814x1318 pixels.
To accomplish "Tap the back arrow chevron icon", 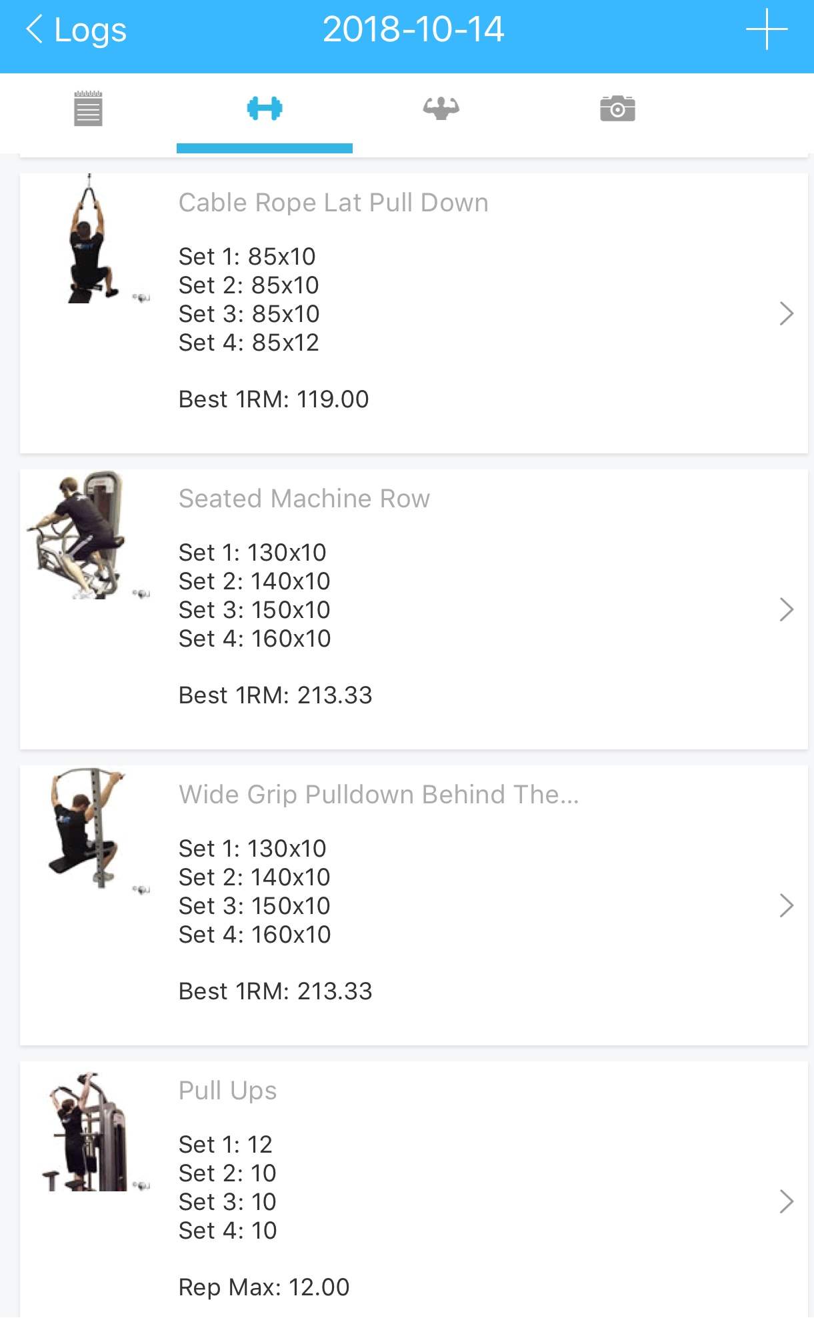I will tap(35, 30).
